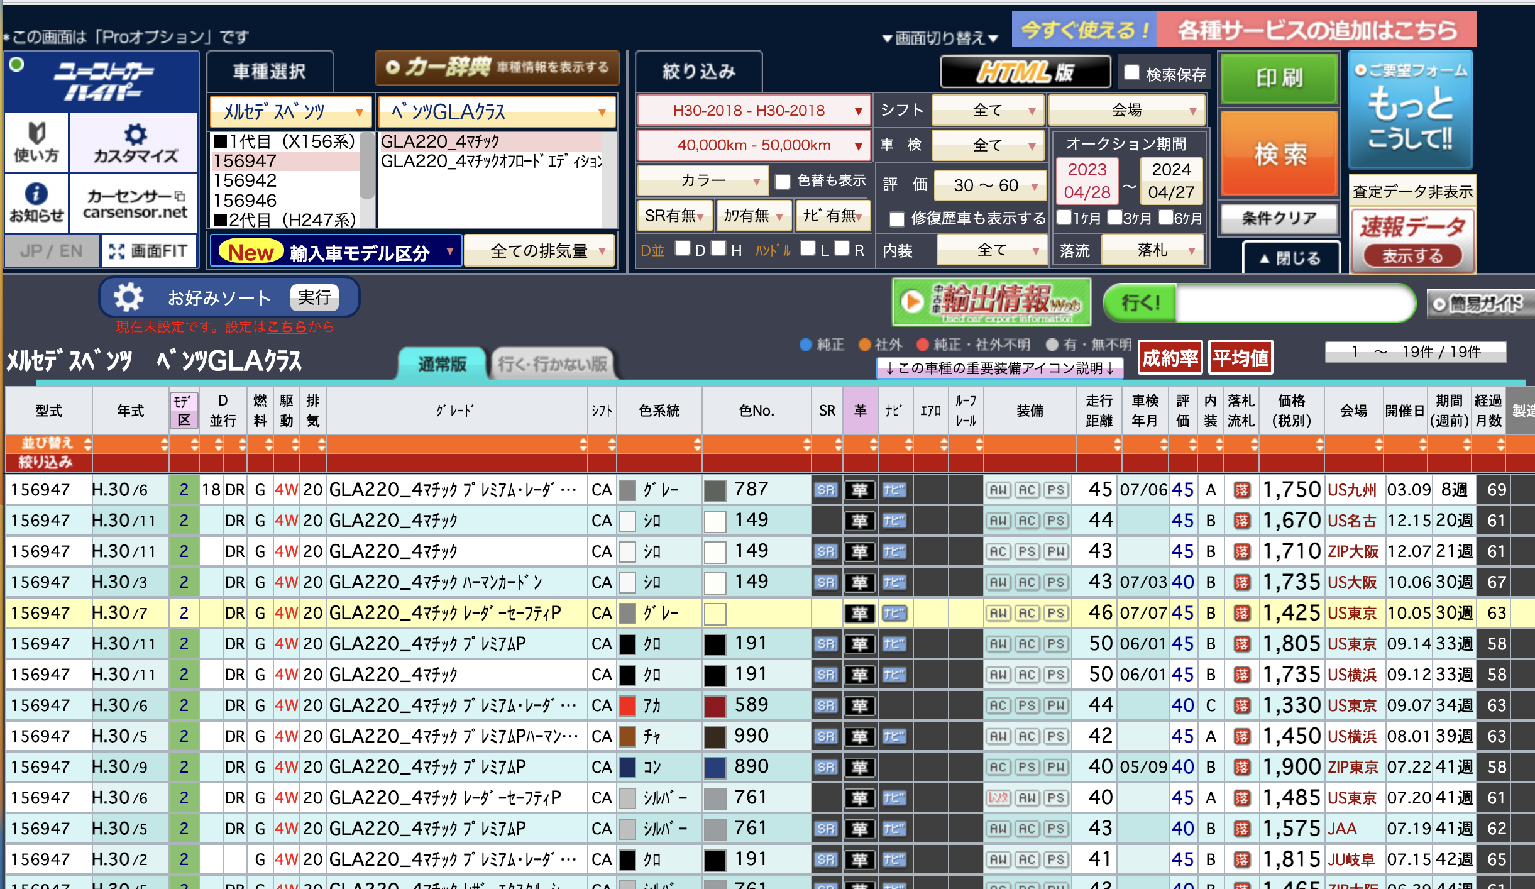Click the 画面FIT expand icon

[148, 251]
